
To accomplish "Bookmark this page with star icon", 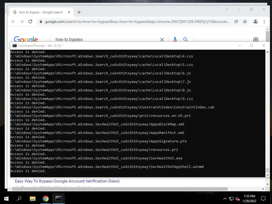I will pyautogui.click(x=245, y=22).
